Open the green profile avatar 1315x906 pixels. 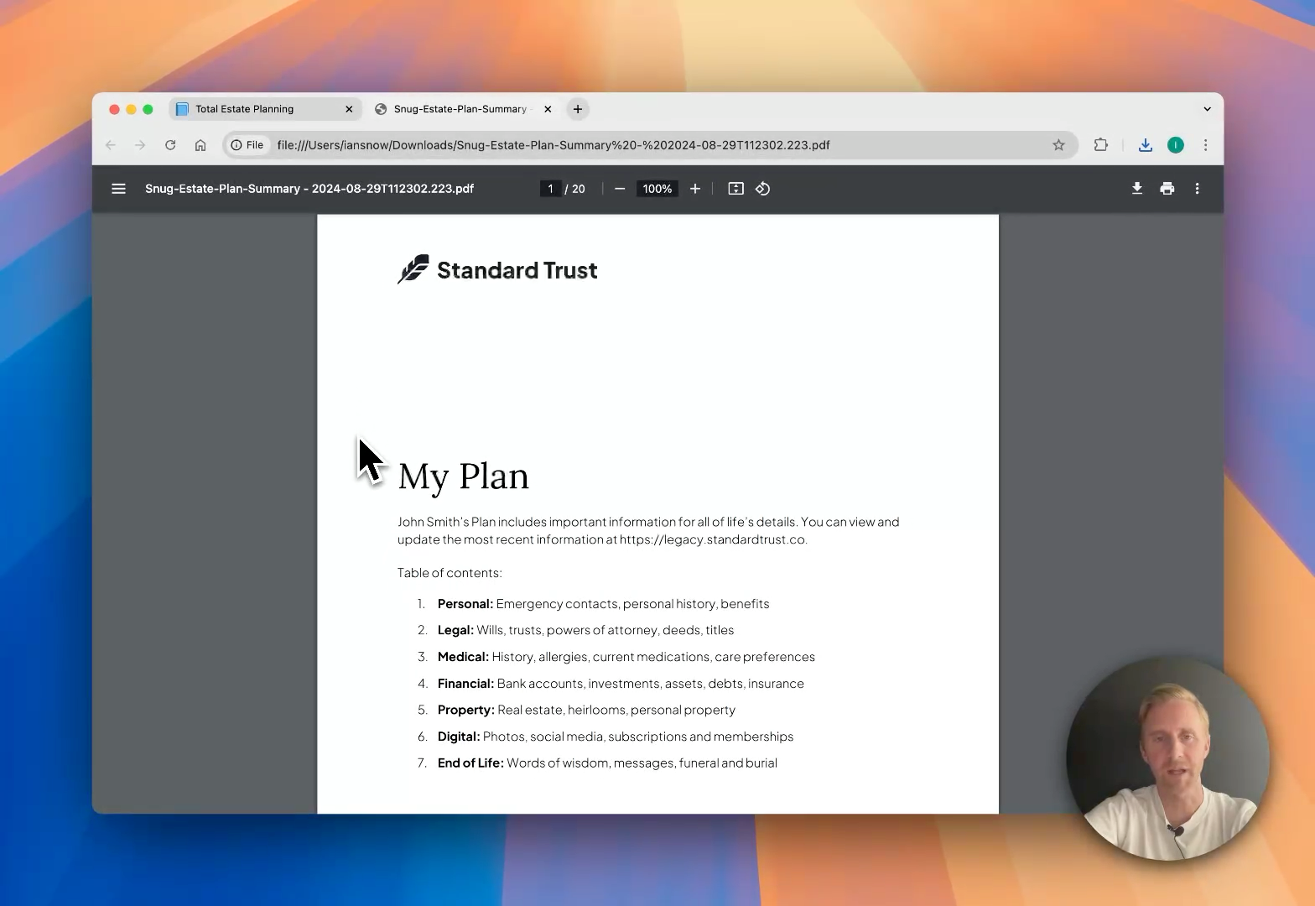click(1176, 145)
